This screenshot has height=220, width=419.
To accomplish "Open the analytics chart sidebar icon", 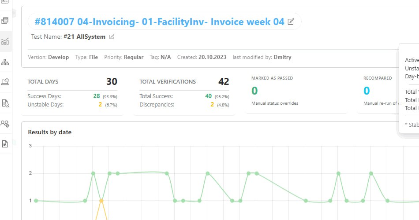I will (5, 42).
